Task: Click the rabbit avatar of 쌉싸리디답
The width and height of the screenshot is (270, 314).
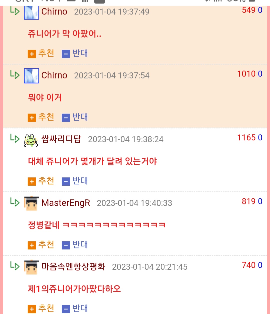Action: click(x=31, y=140)
